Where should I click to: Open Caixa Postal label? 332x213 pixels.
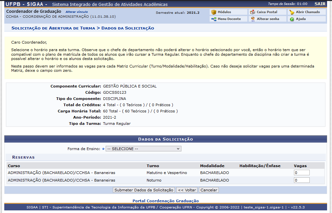pyautogui.click(x=267, y=12)
